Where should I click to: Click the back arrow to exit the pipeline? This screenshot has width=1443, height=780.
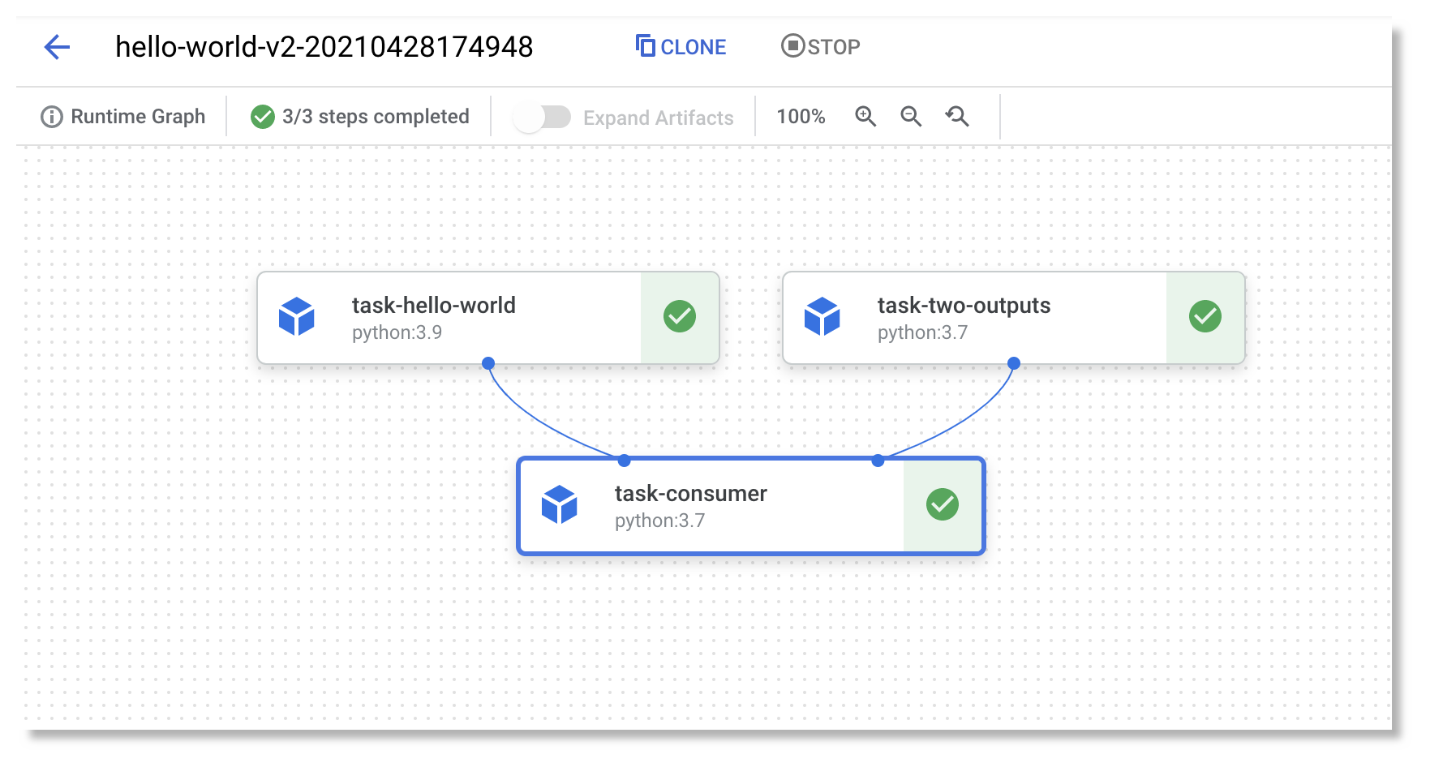tap(56, 47)
